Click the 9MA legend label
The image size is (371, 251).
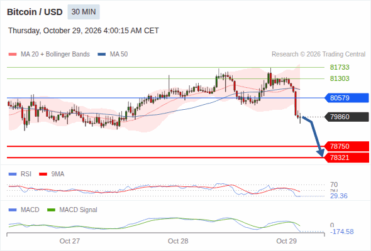58,174
